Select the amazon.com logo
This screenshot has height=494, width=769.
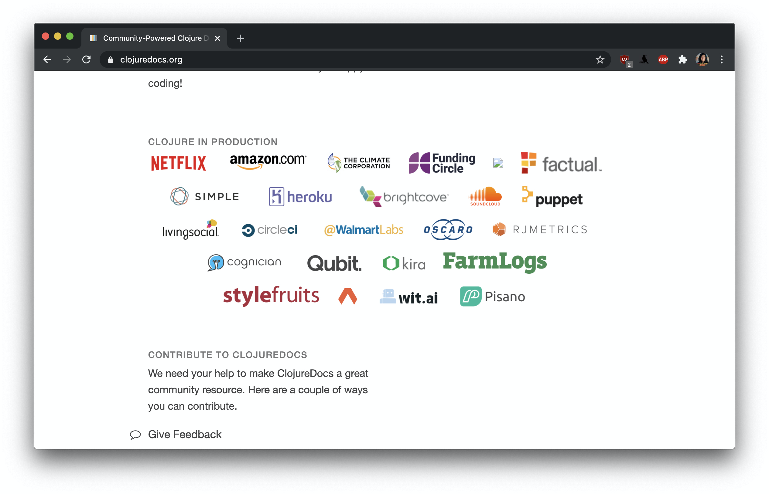click(268, 161)
